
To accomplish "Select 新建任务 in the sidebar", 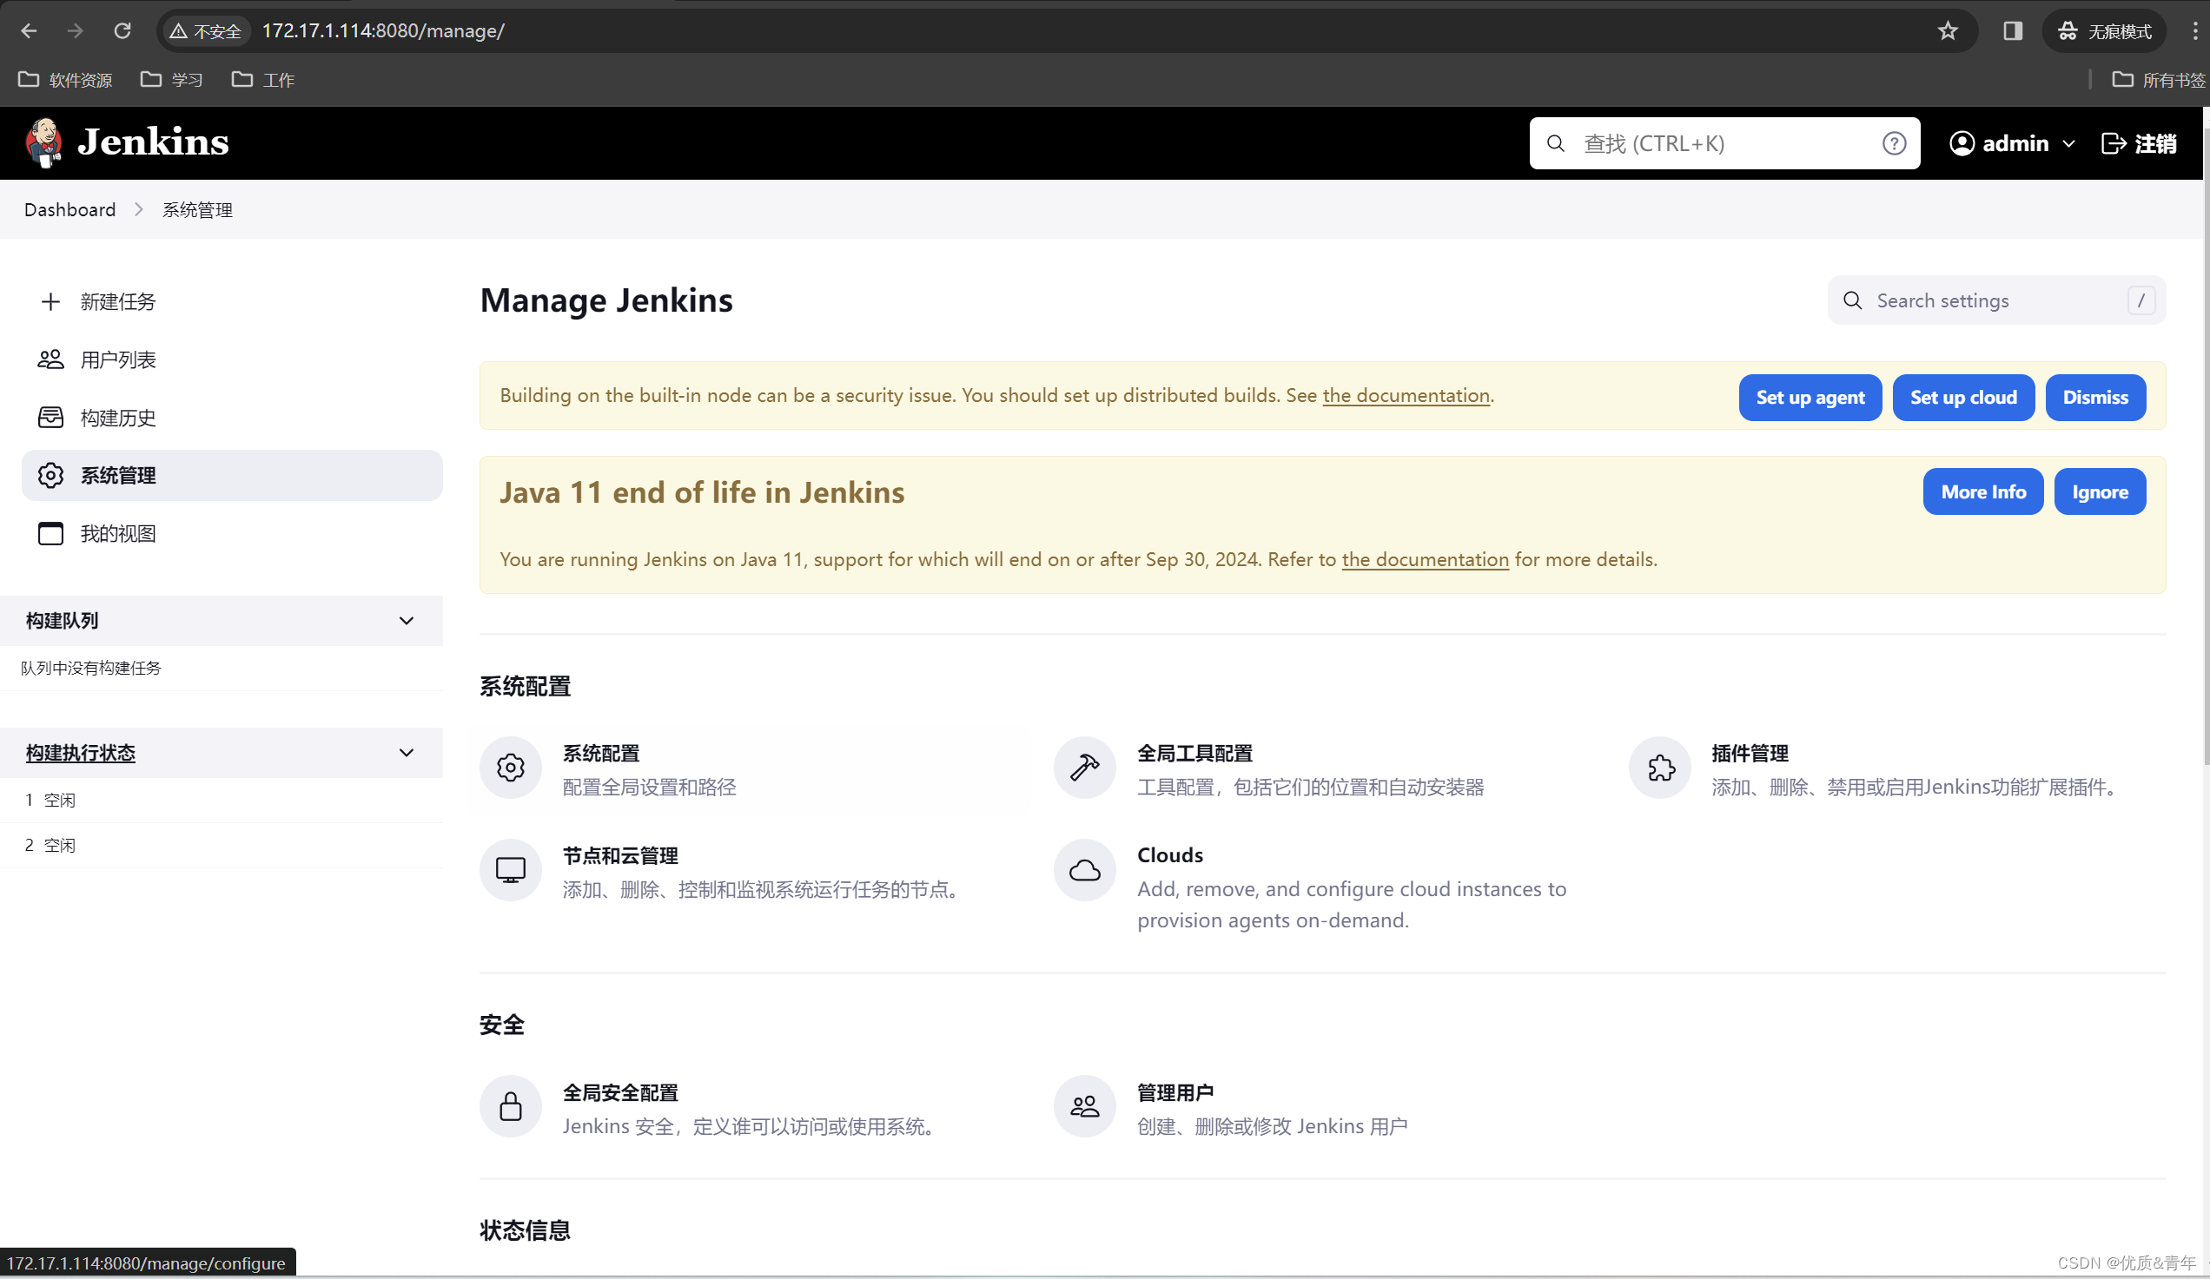I will pos(232,301).
